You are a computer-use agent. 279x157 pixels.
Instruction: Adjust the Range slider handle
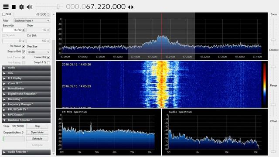click(273, 105)
